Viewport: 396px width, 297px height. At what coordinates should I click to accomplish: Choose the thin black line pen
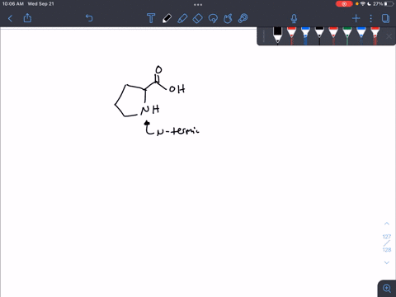[319, 35]
